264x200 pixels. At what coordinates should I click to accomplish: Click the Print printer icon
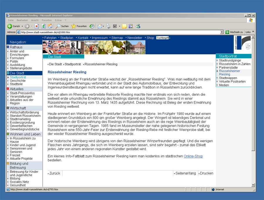[x=108, y=26]
